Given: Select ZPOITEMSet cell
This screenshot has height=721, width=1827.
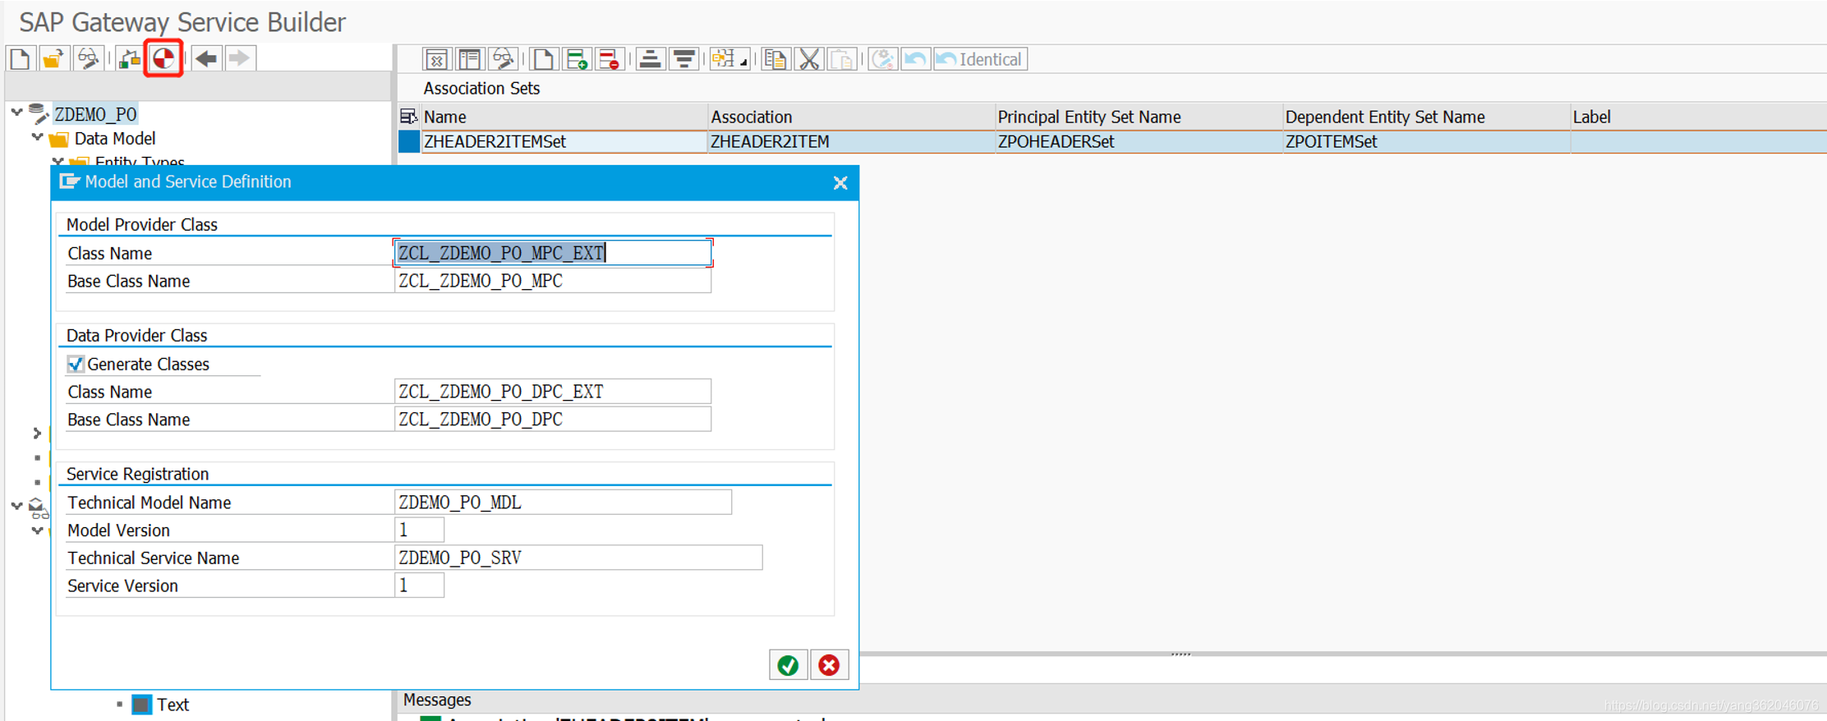Looking at the screenshot, I should point(1425,142).
